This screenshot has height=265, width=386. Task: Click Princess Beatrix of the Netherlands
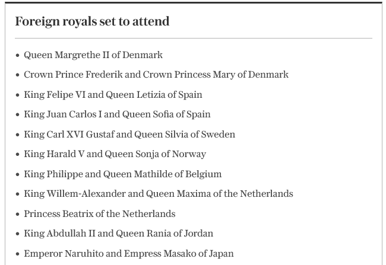click(x=100, y=213)
